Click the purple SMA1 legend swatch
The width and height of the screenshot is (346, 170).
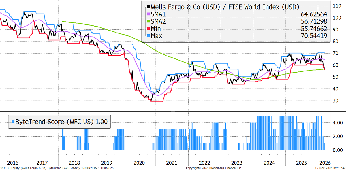(x=148, y=14)
